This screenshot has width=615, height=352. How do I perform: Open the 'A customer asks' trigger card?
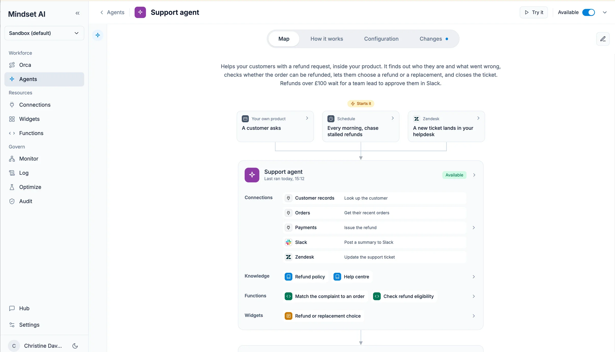(275, 126)
